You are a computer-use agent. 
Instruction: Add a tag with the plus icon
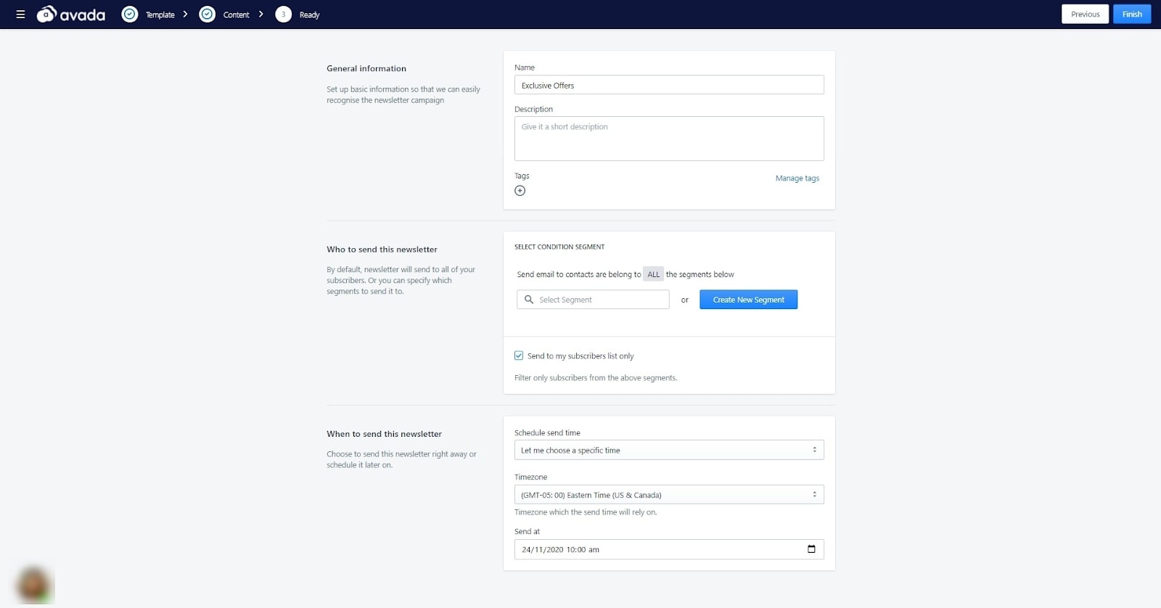[x=520, y=191]
